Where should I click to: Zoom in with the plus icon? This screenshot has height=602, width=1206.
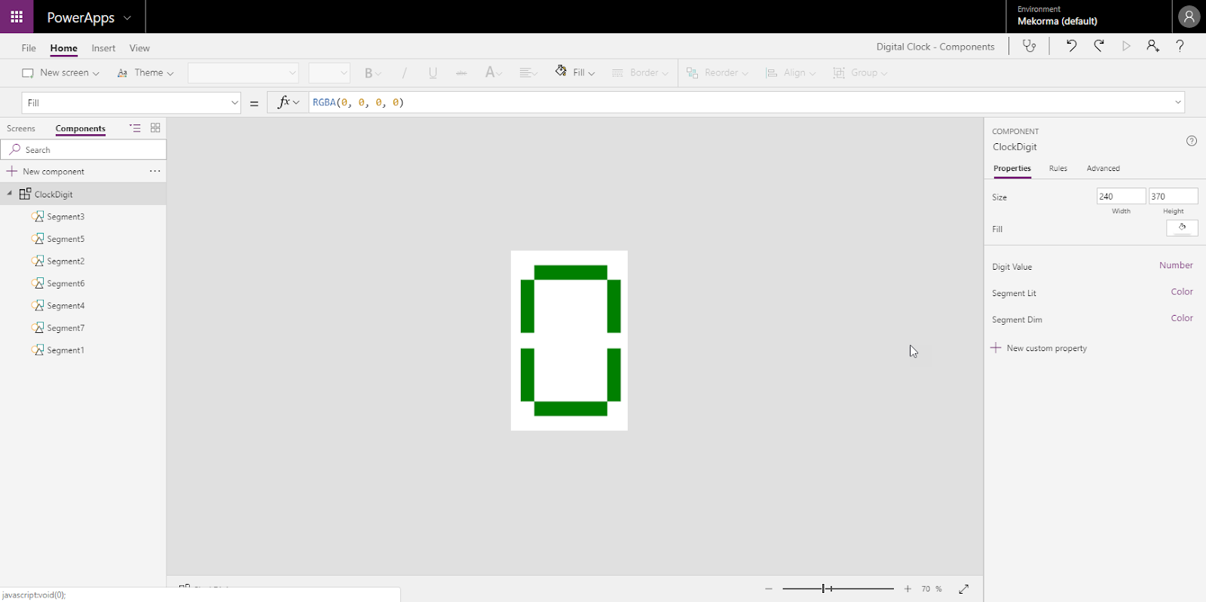click(x=908, y=589)
